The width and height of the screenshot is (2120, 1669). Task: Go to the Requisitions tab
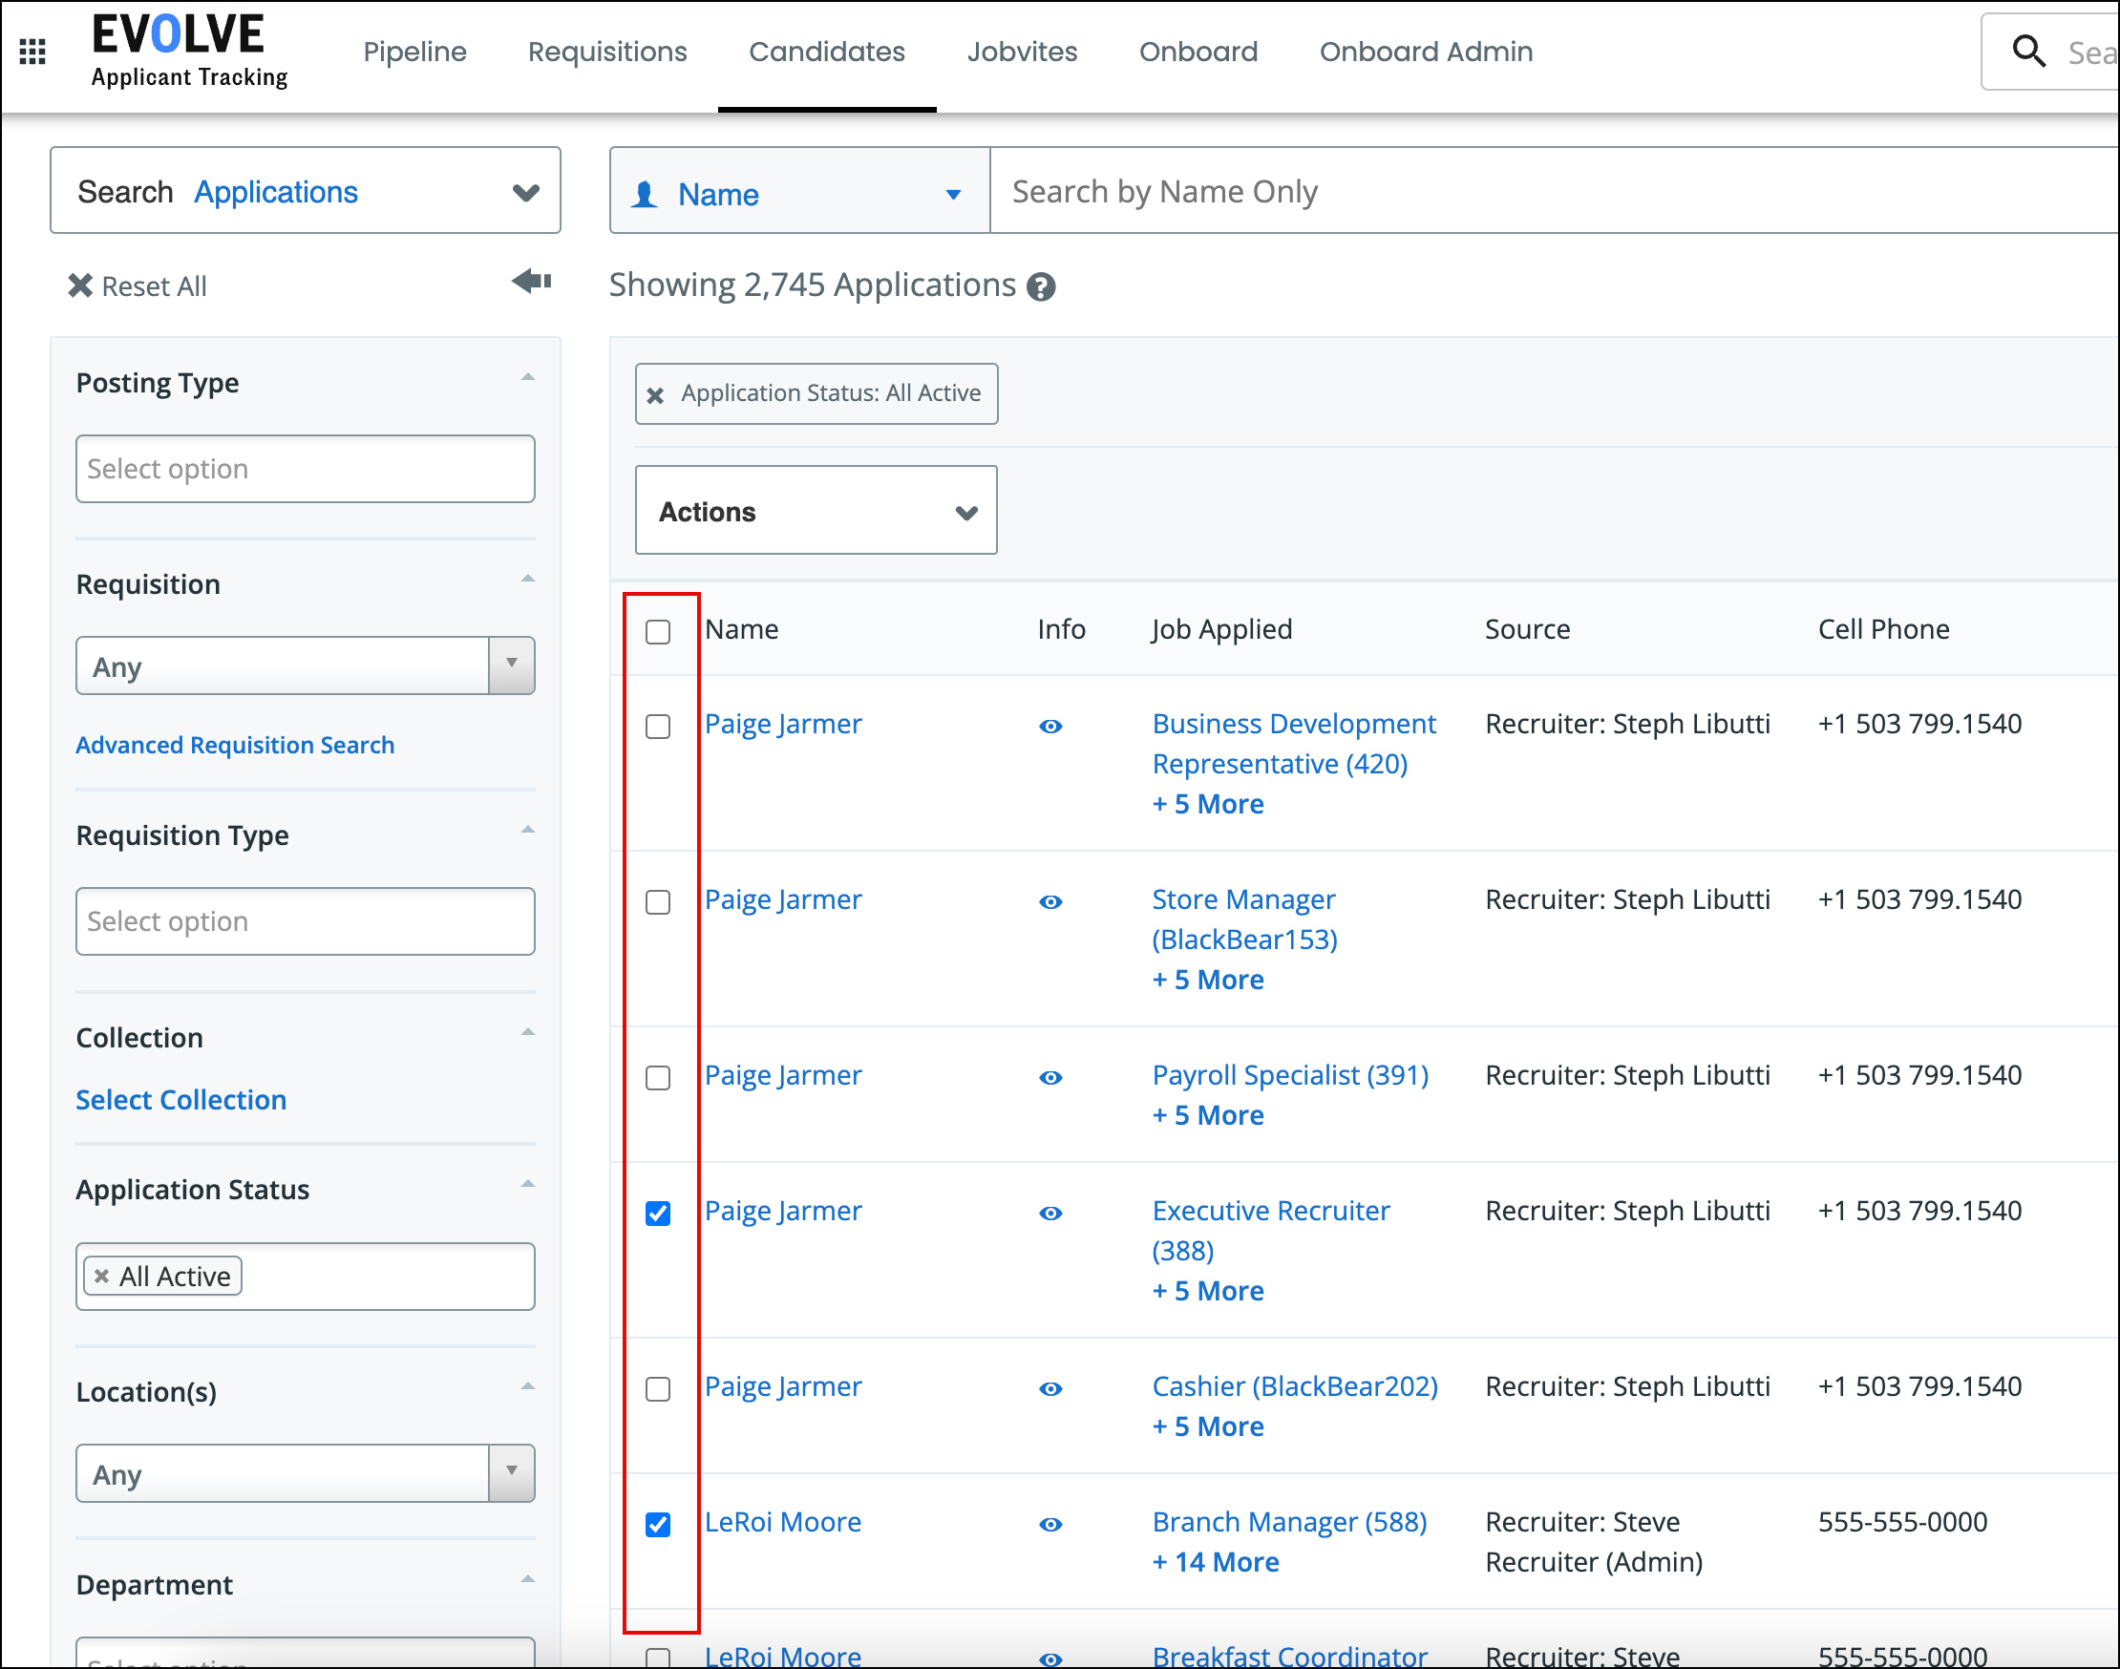pos(607,52)
